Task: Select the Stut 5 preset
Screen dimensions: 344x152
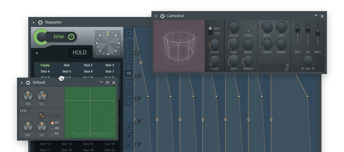Action: tap(67, 71)
